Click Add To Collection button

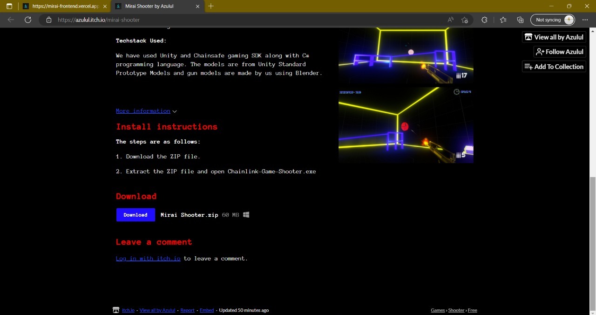(x=554, y=67)
